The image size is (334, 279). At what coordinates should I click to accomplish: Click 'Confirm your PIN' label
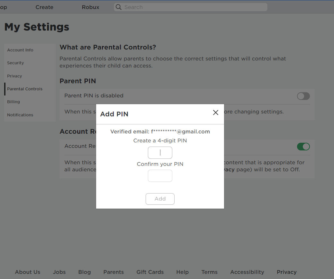click(x=160, y=164)
